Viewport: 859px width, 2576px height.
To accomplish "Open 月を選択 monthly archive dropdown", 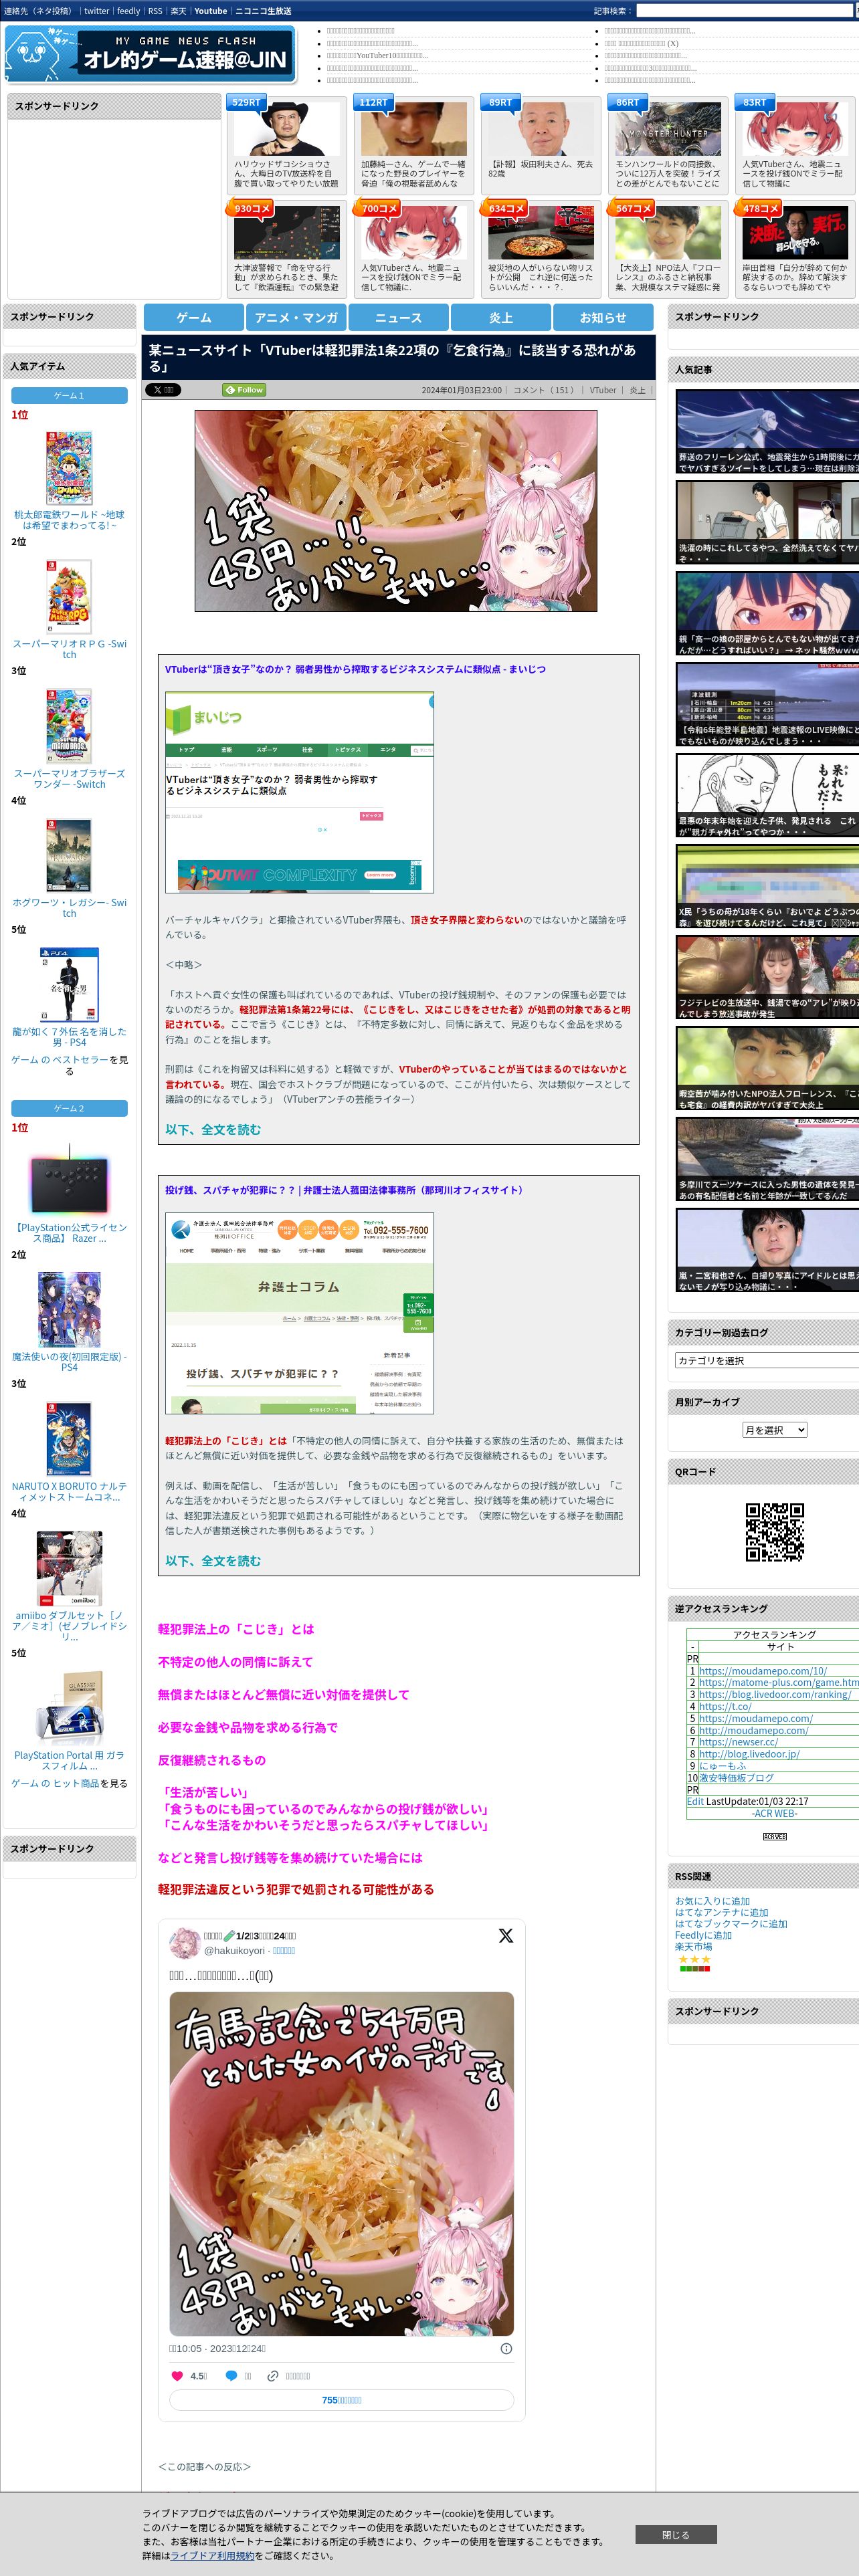I will pos(774,1430).
